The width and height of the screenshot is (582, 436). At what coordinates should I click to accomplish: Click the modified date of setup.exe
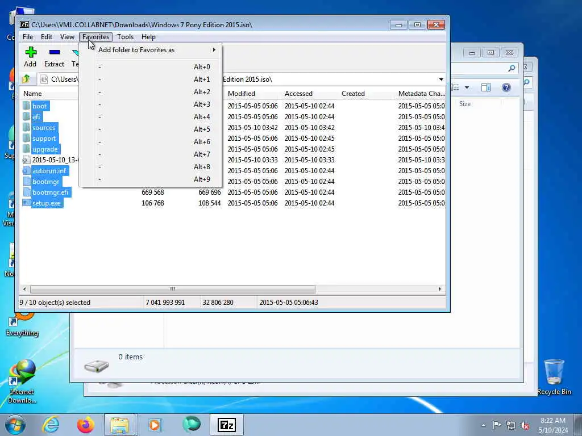click(x=252, y=203)
